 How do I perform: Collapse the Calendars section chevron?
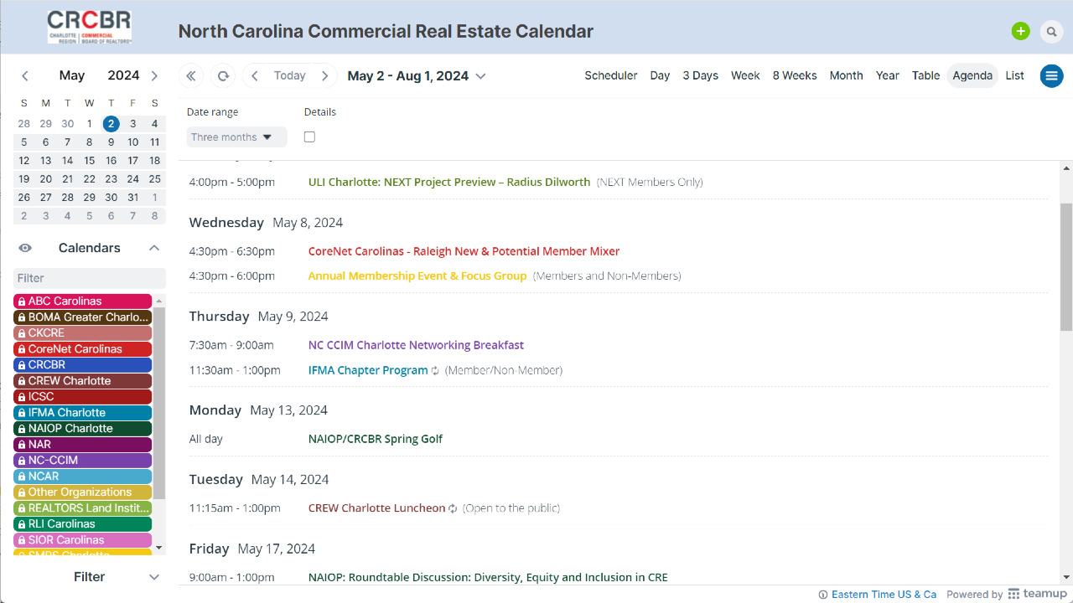click(x=154, y=248)
